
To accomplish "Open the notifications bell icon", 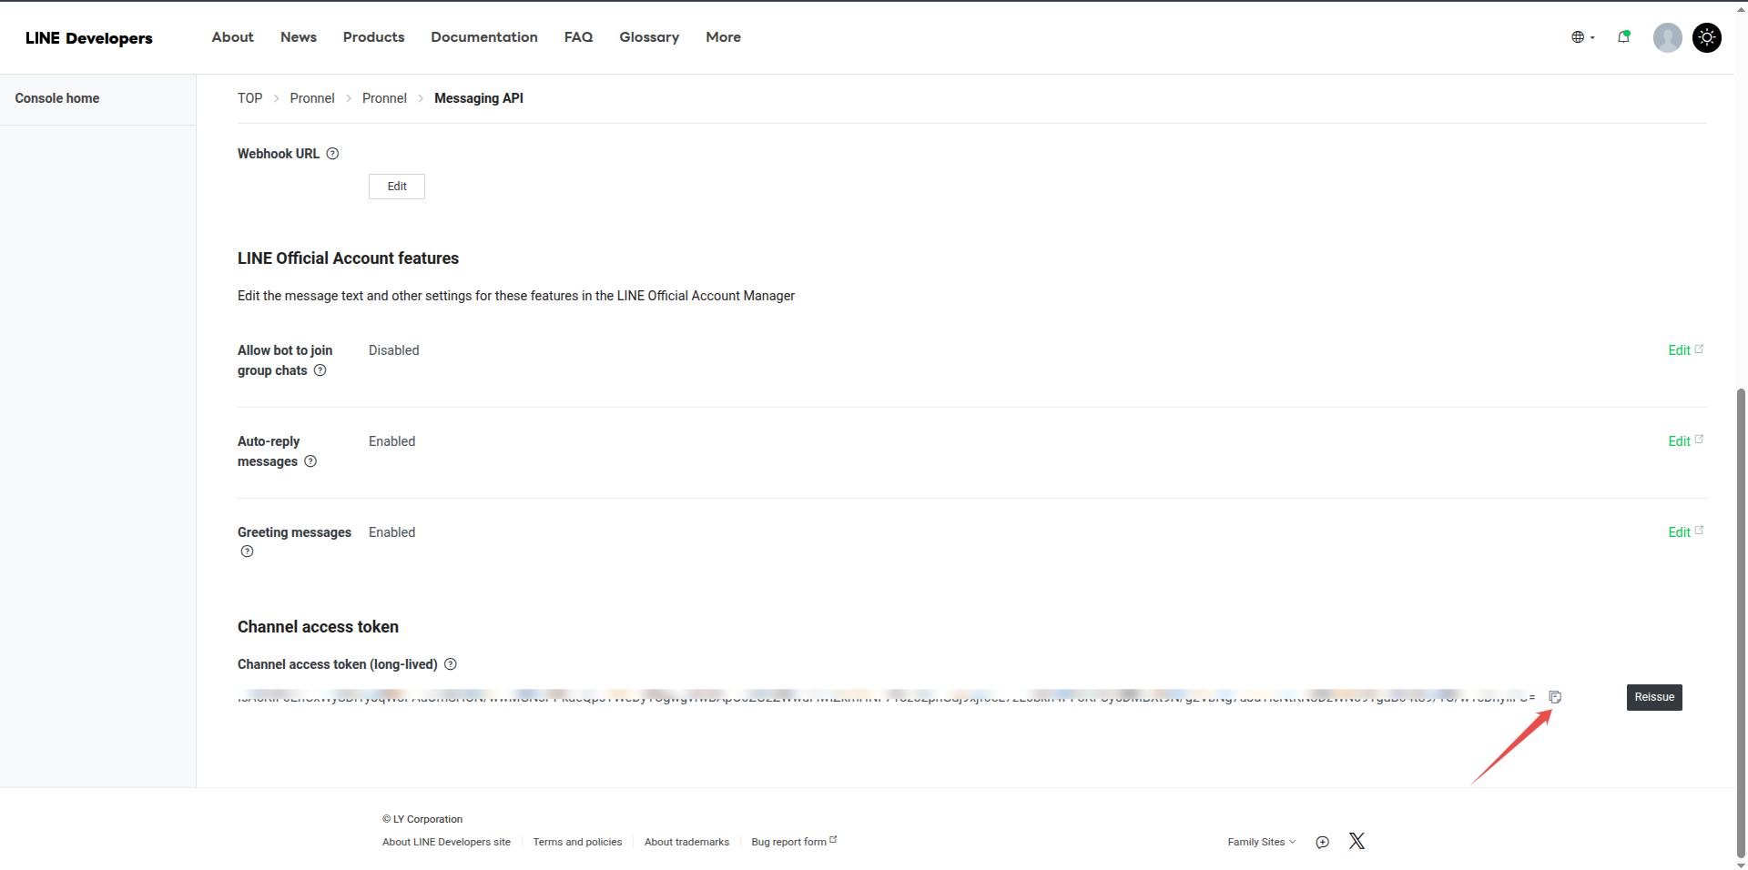I will coord(1623,37).
